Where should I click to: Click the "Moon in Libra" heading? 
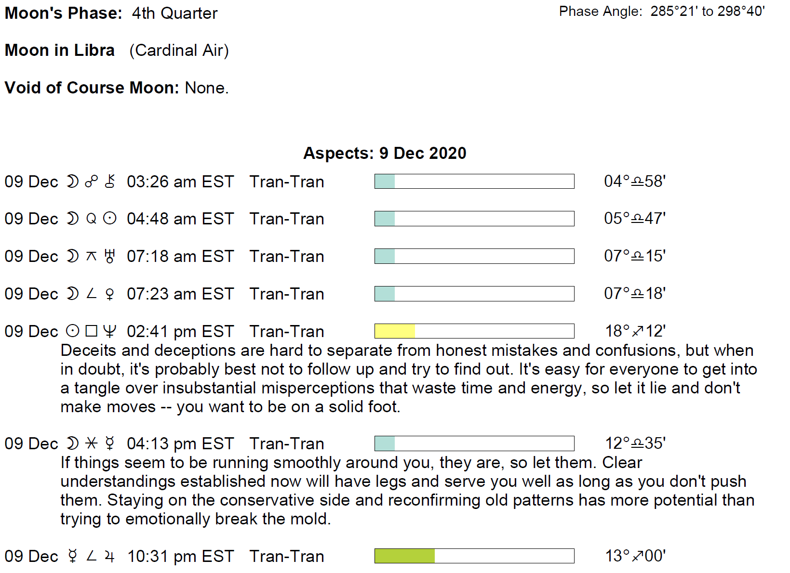[60, 50]
